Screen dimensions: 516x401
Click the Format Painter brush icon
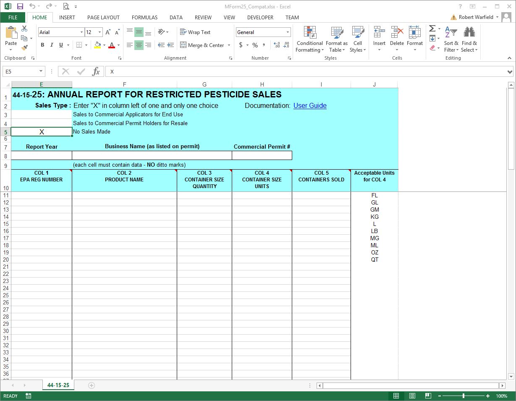24,48
